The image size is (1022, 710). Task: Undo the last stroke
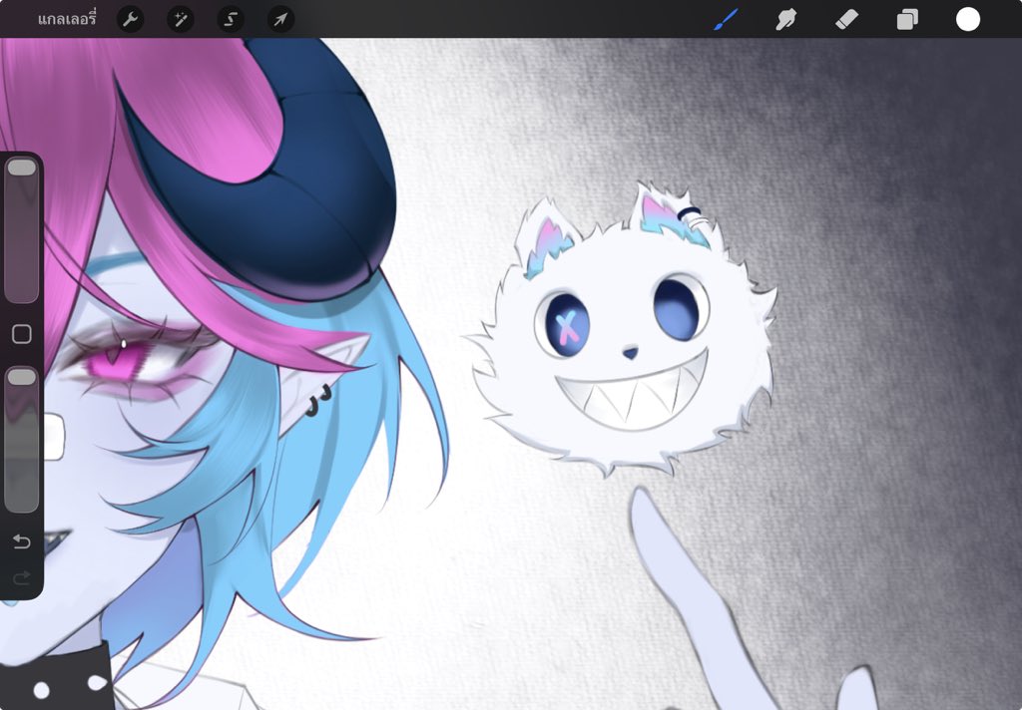click(22, 541)
